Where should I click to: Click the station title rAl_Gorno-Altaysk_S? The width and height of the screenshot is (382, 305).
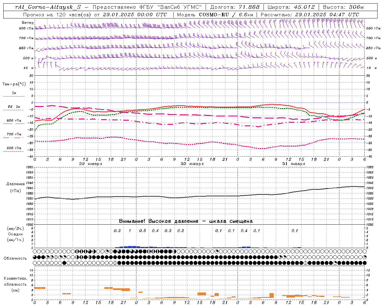tap(48, 7)
